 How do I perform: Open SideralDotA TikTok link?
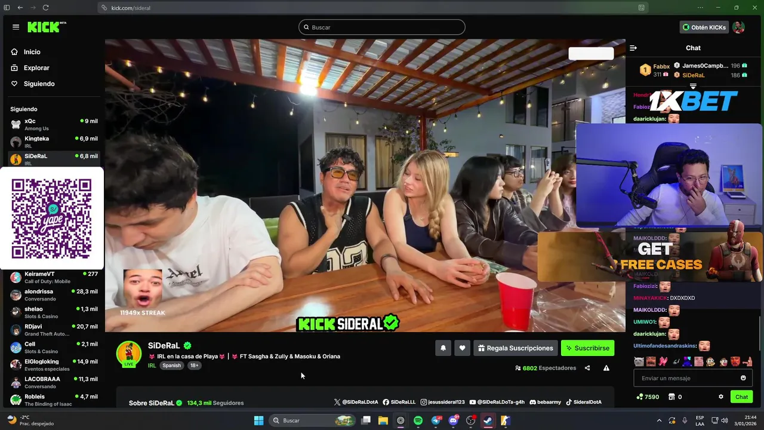point(584,403)
